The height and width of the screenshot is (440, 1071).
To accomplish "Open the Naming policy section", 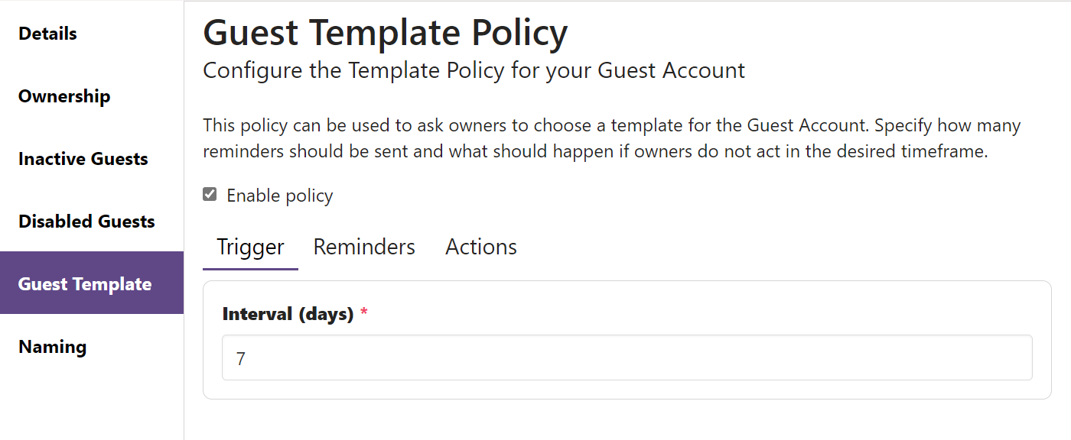I will coord(51,346).
